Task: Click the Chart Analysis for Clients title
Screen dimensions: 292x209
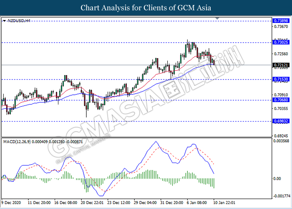Action: [146, 8]
